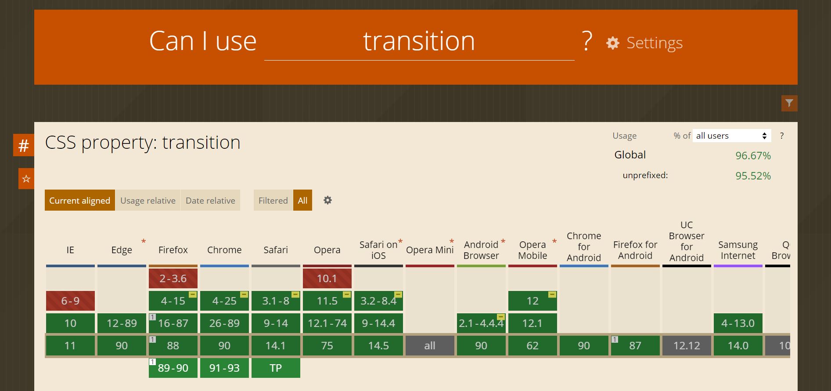Click the Safari 14.1 cell
Viewport: 831px width, 391px height.
click(276, 345)
